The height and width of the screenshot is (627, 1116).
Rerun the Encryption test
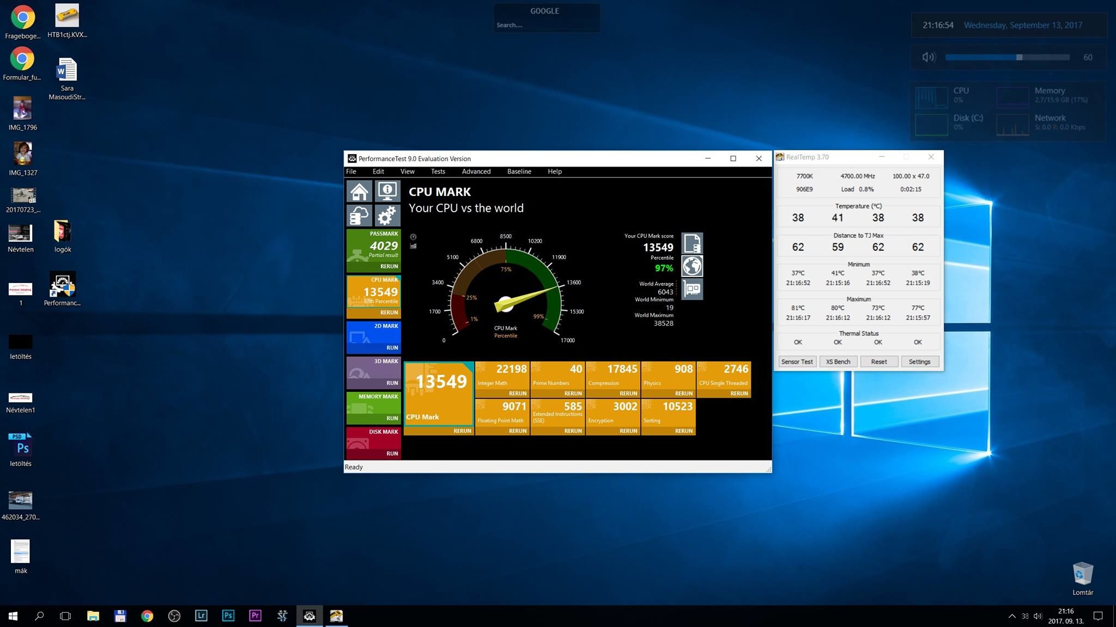pyautogui.click(x=628, y=431)
